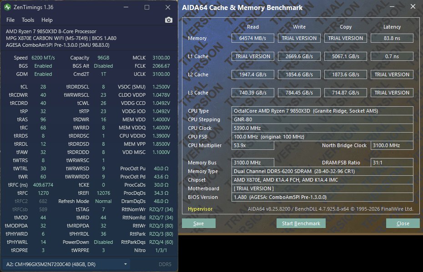
Task: Select L3 Cache Copy 714.87 GB/s
Action: (x=346, y=93)
